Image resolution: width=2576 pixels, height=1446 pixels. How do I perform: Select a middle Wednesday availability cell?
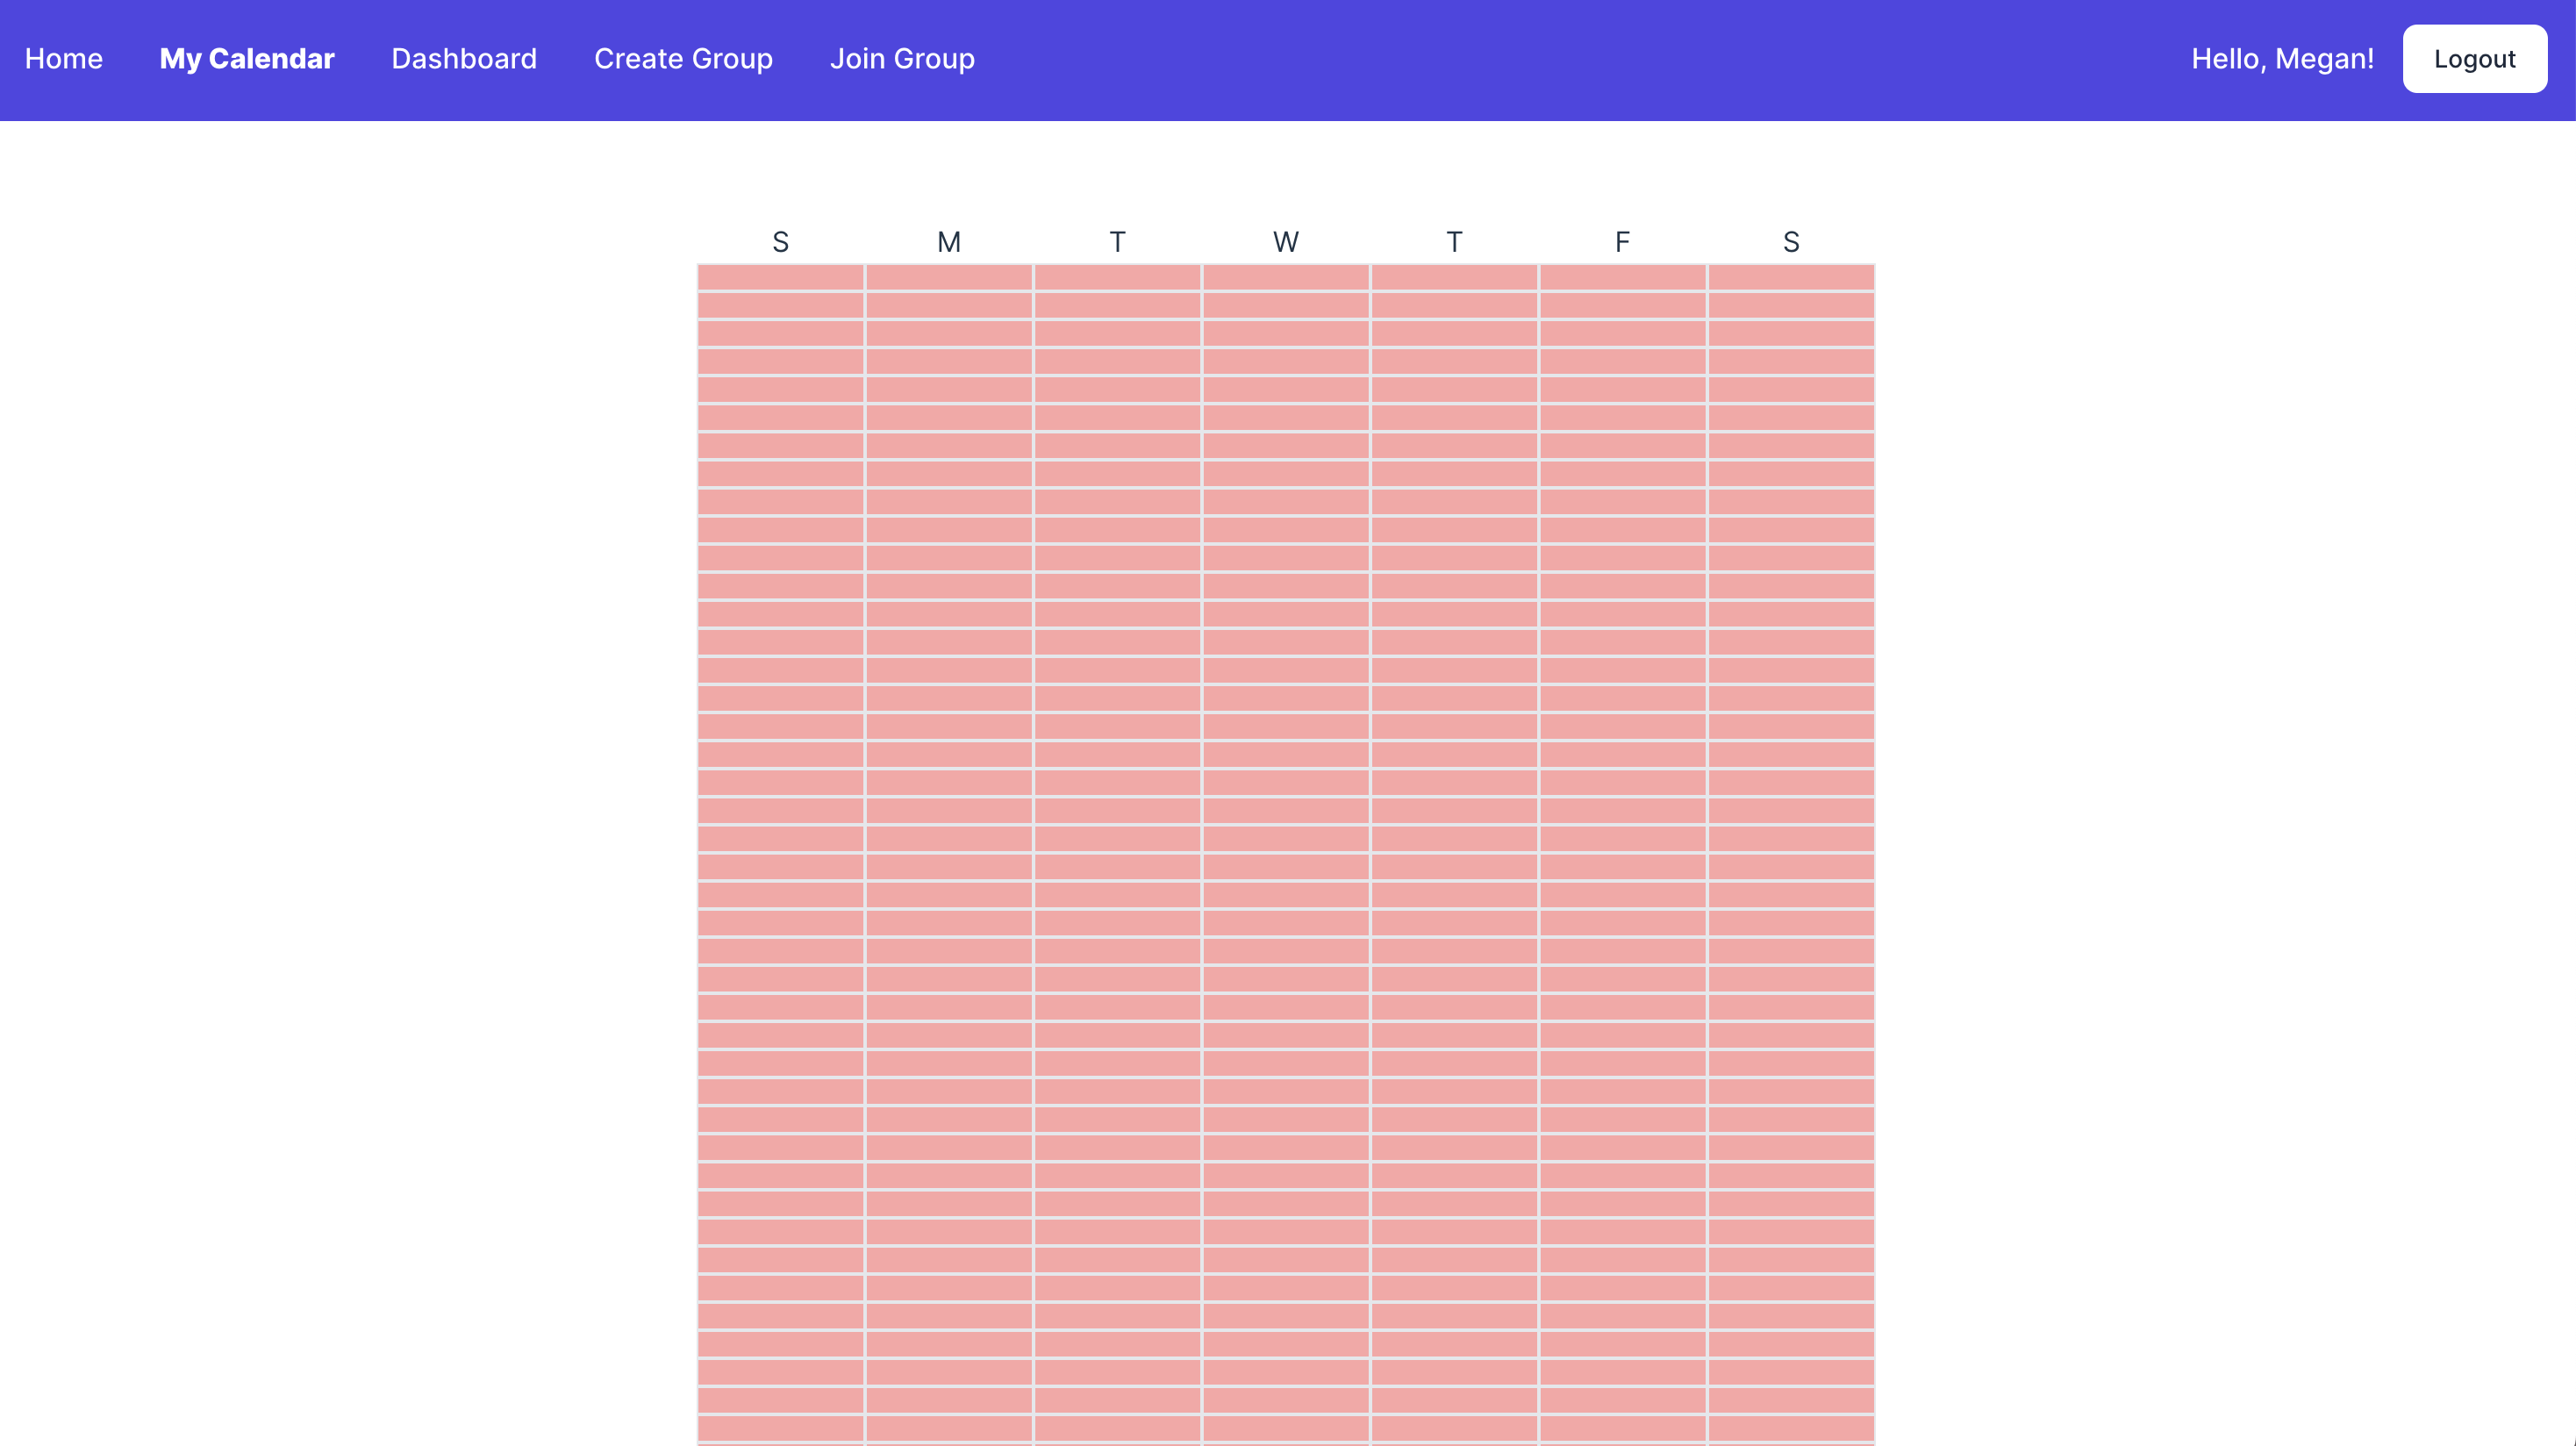coord(1285,850)
